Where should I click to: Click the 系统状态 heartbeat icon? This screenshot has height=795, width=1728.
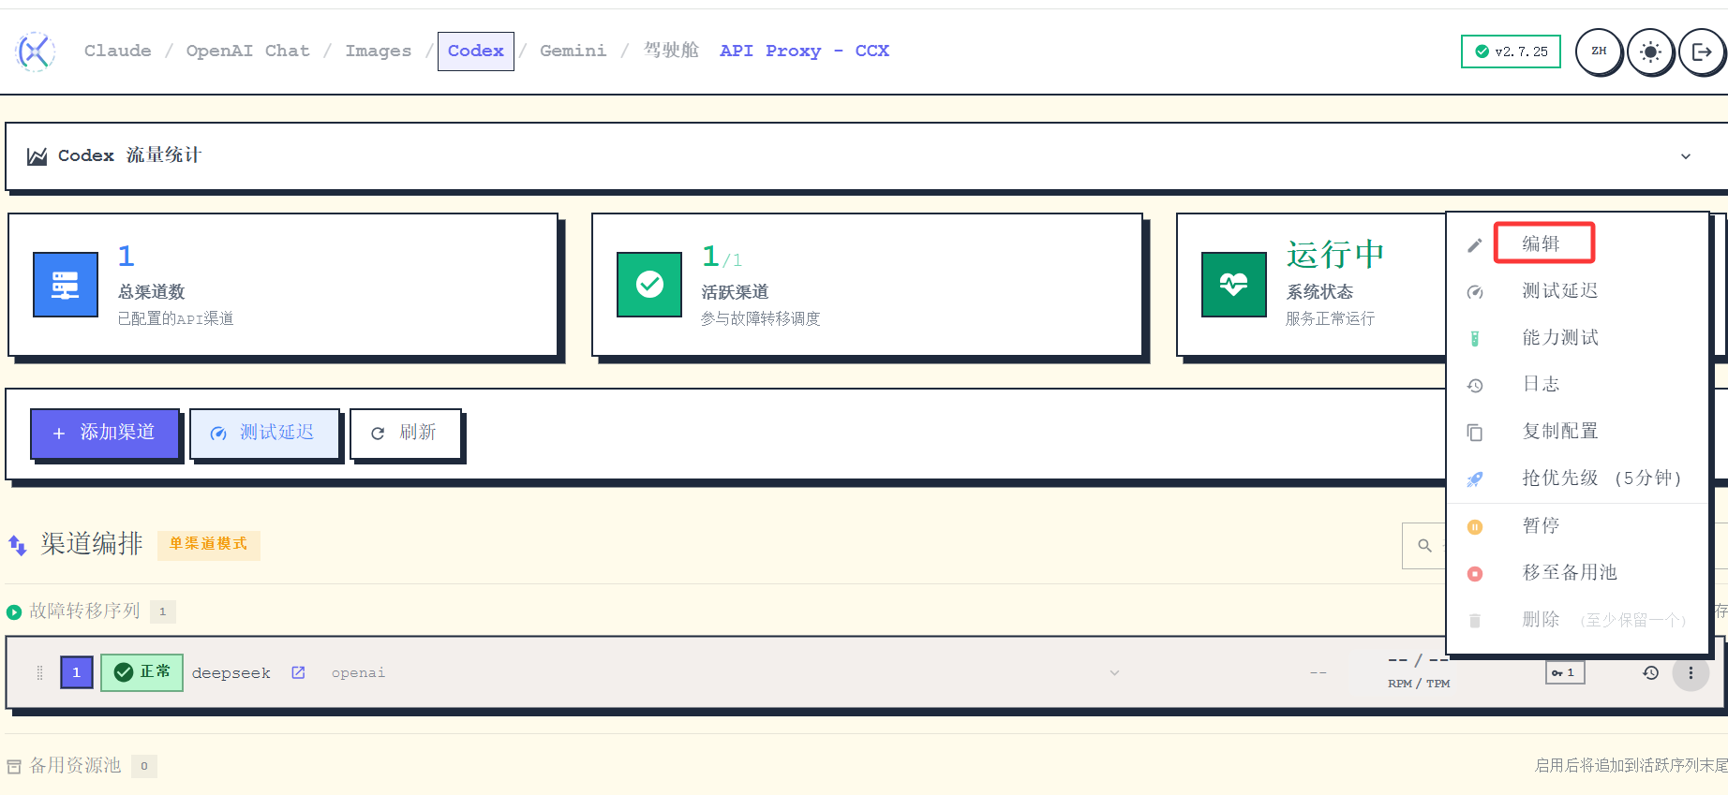[x=1234, y=285]
